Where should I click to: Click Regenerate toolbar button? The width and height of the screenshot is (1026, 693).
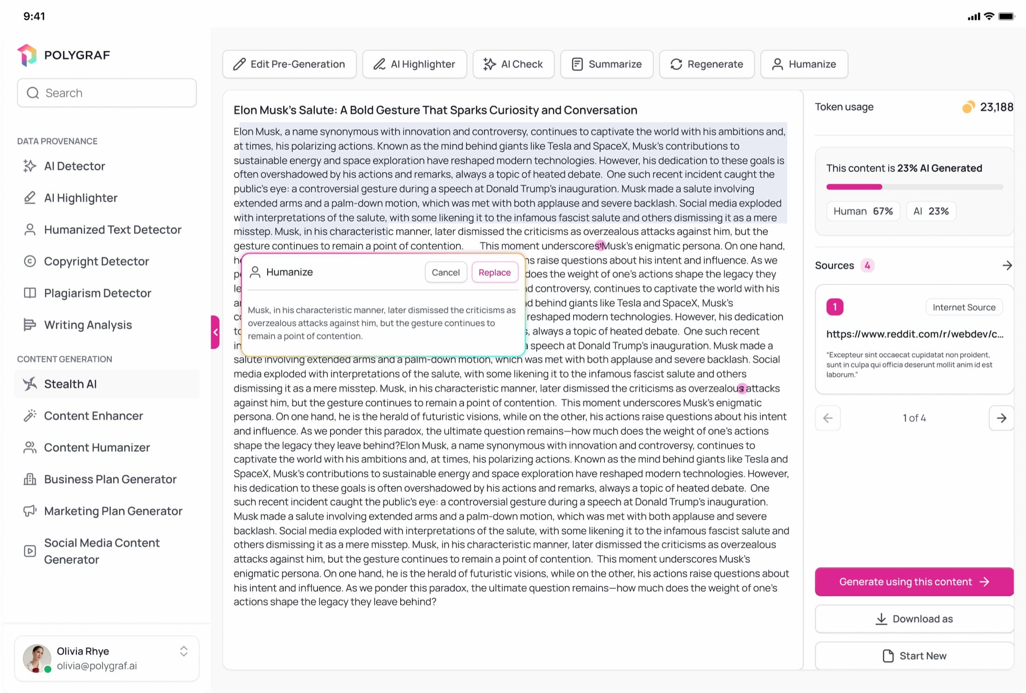[x=707, y=64]
